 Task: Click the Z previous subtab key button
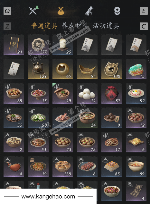[x=7, y=26]
